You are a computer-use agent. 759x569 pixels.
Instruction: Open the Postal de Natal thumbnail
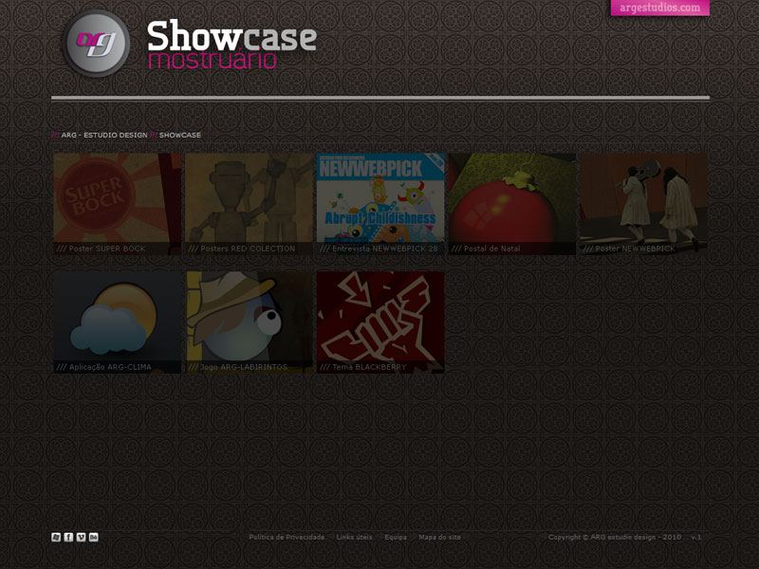512,204
